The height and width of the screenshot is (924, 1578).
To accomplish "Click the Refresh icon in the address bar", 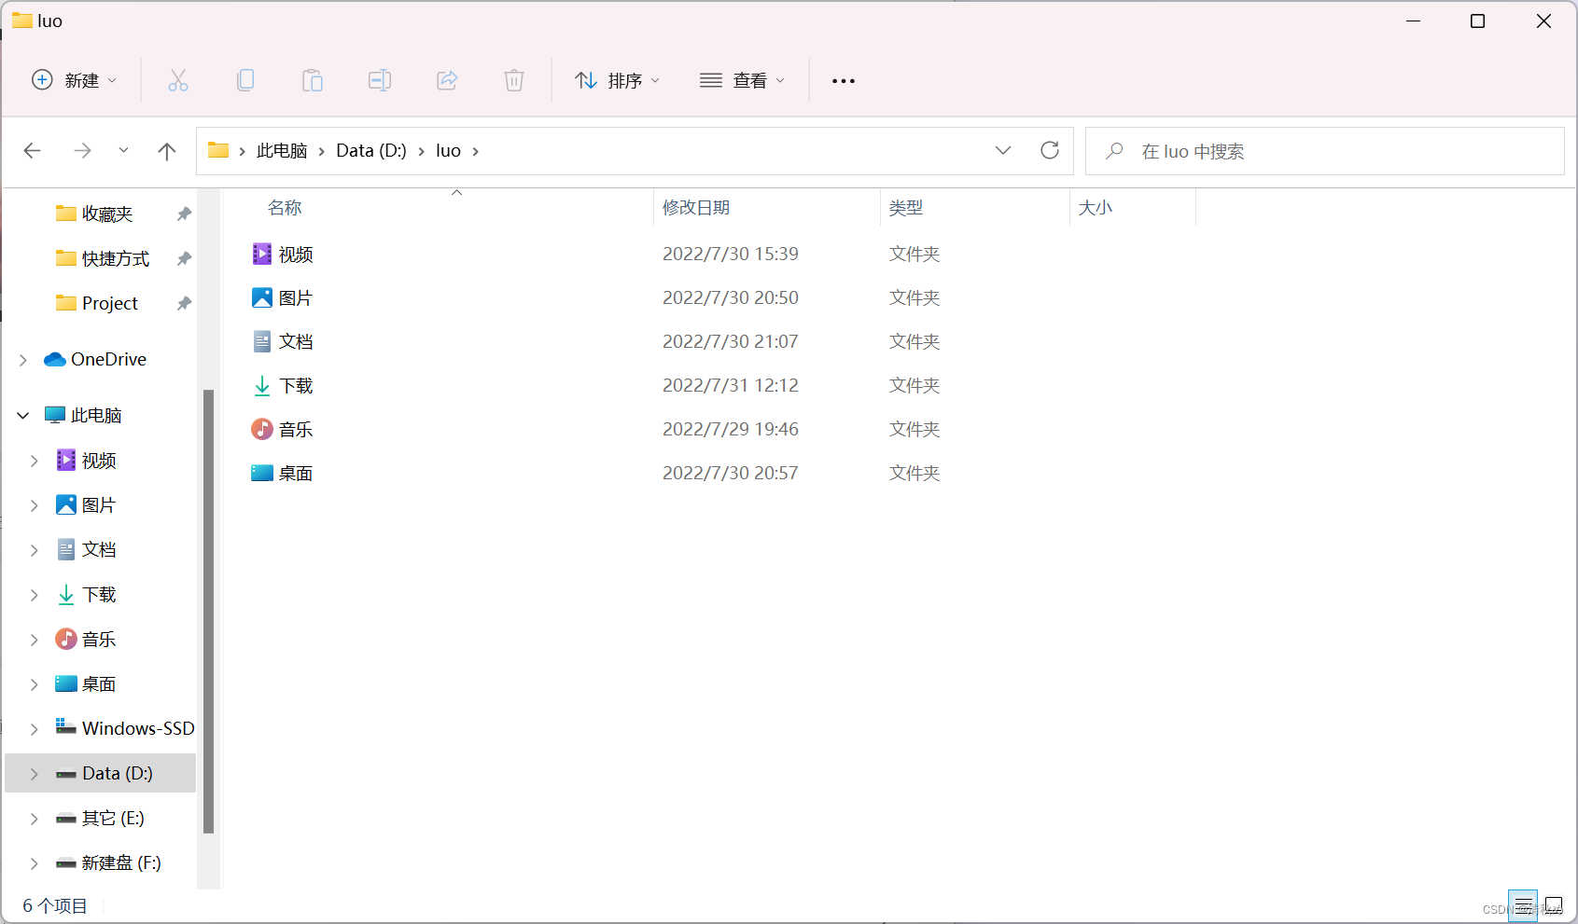I will (x=1049, y=150).
